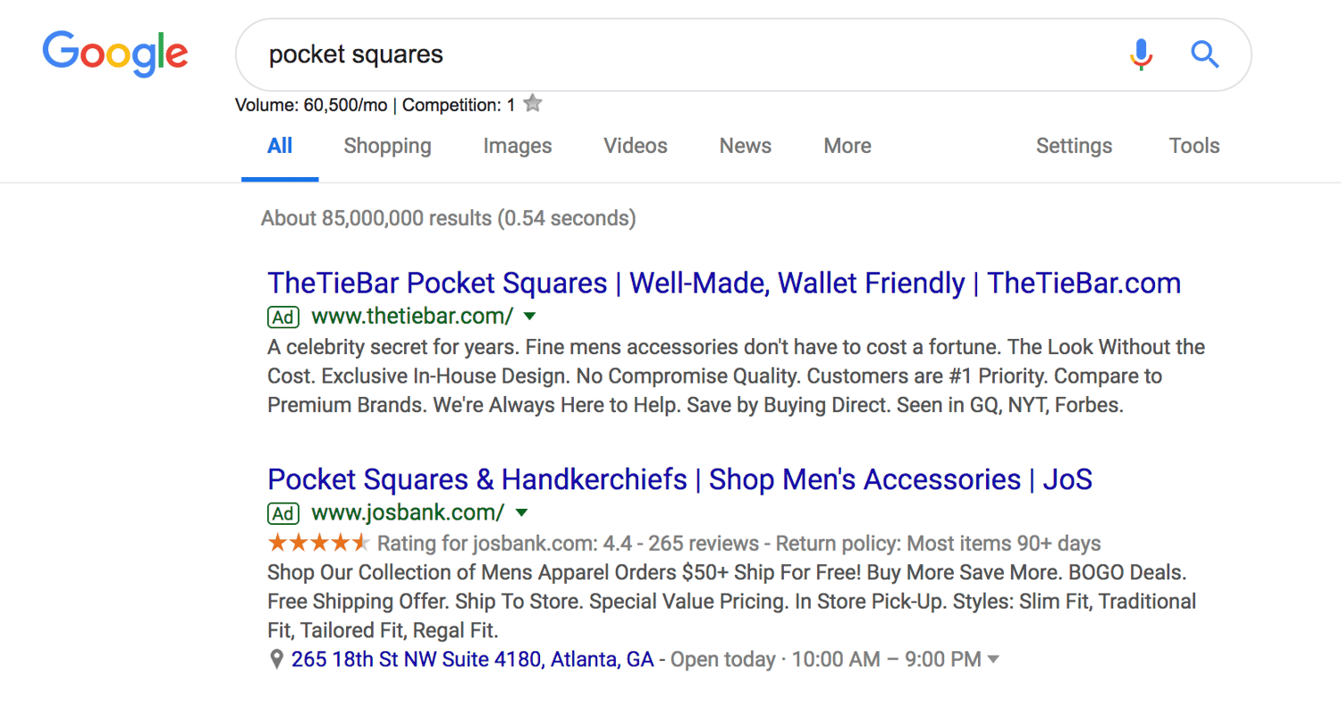Click the microphone voice search icon

pos(1141,55)
